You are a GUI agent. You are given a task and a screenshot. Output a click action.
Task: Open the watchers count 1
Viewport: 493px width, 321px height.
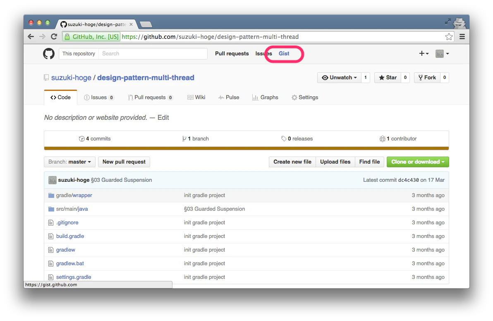(365, 78)
